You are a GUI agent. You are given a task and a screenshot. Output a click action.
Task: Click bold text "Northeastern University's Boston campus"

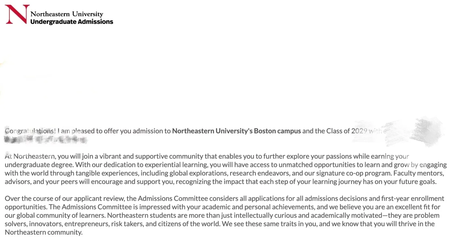(237, 131)
